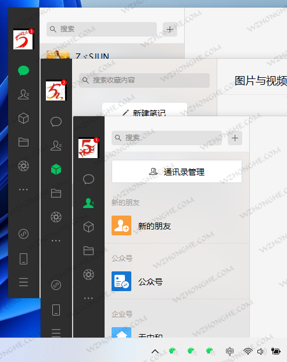Screen dimensions: 287x362
Task: Open Contacts icon in back WeChat window
Action: pyautogui.click(x=24, y=95)
